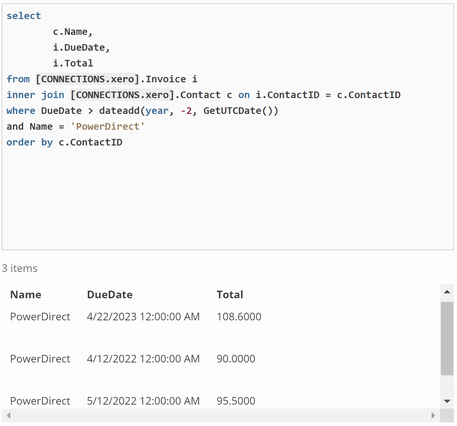This screenshot has height=426, width=457.
Task: Sort results by the Total column header
Action: [x=230, y=295]
